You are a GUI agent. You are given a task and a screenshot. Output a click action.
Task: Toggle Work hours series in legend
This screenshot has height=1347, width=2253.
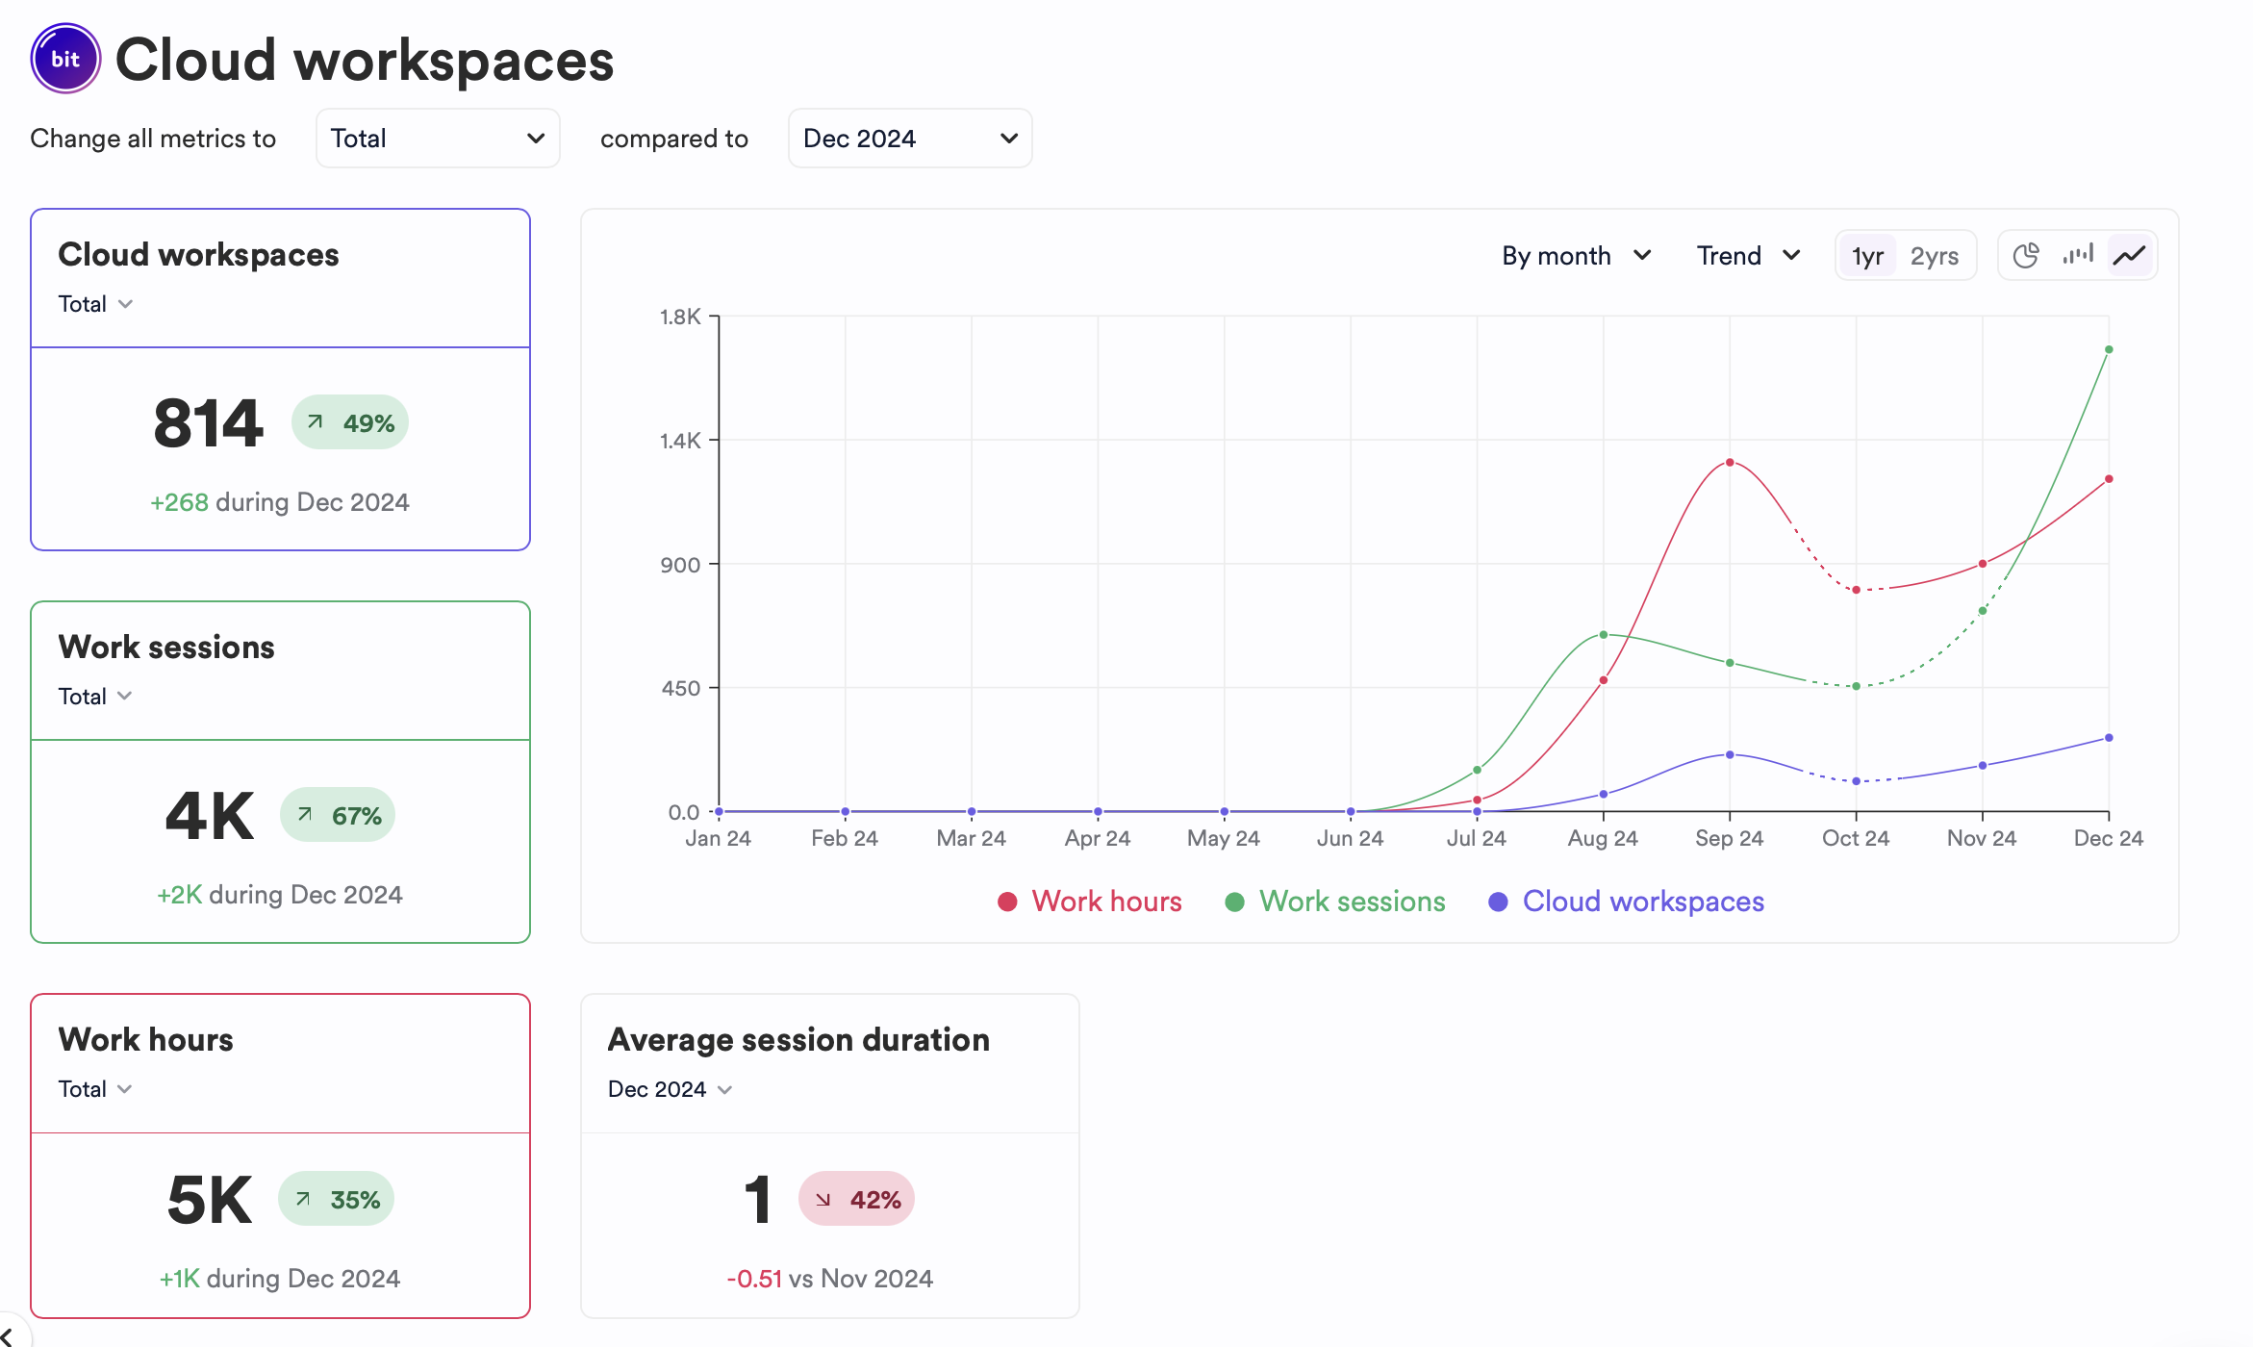click(x=1090, y=902)
